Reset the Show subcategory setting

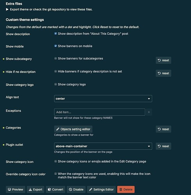(163, 60)
